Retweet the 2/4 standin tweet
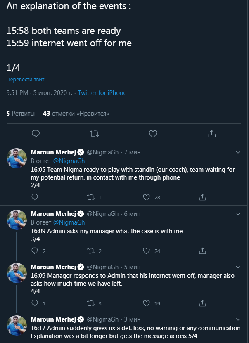Viewport: 249px width, 343px height. (x=91, y=197)
